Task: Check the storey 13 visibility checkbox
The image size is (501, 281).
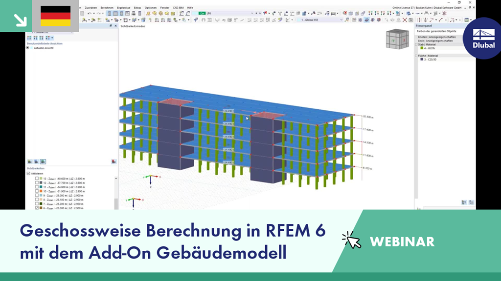Action: pyautogui.click(x=37, y=179)
